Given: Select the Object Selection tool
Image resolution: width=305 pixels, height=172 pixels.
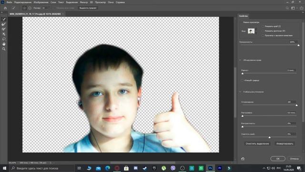Looking at the screenshot, I should (x=4, y=34).
